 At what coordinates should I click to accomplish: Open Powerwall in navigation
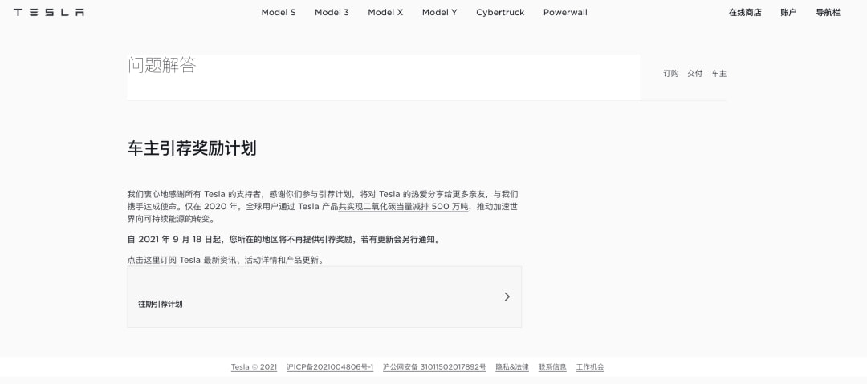(x=565, y=12)
